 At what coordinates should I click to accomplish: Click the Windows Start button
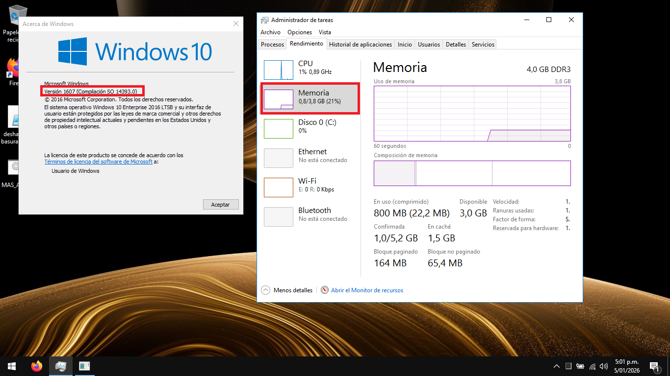pos(12,366)
